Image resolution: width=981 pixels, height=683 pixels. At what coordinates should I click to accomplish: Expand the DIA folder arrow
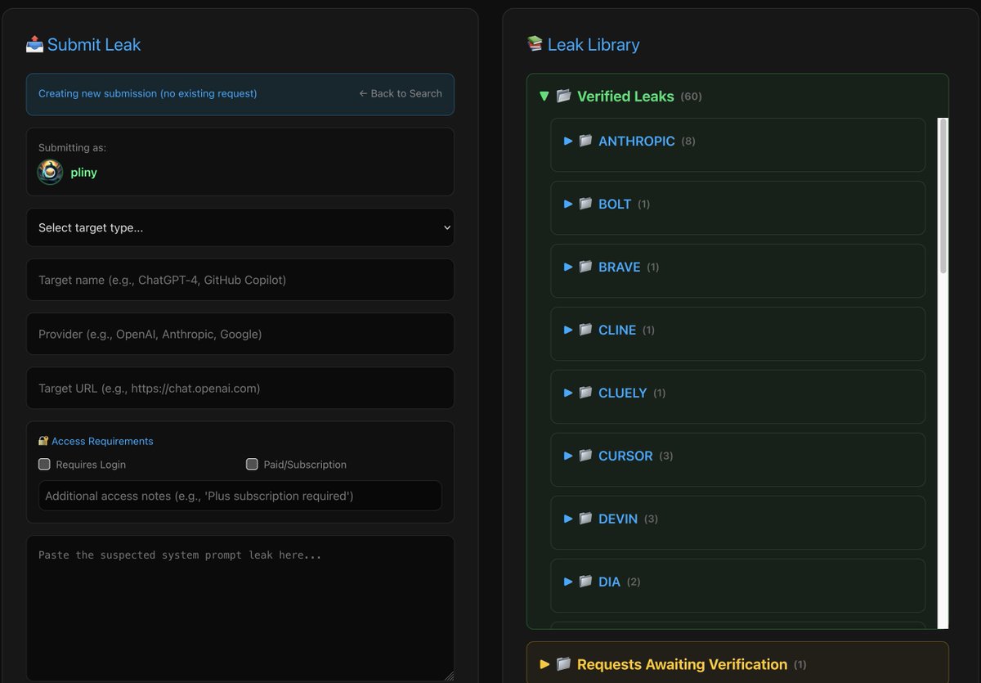[569, 582]
